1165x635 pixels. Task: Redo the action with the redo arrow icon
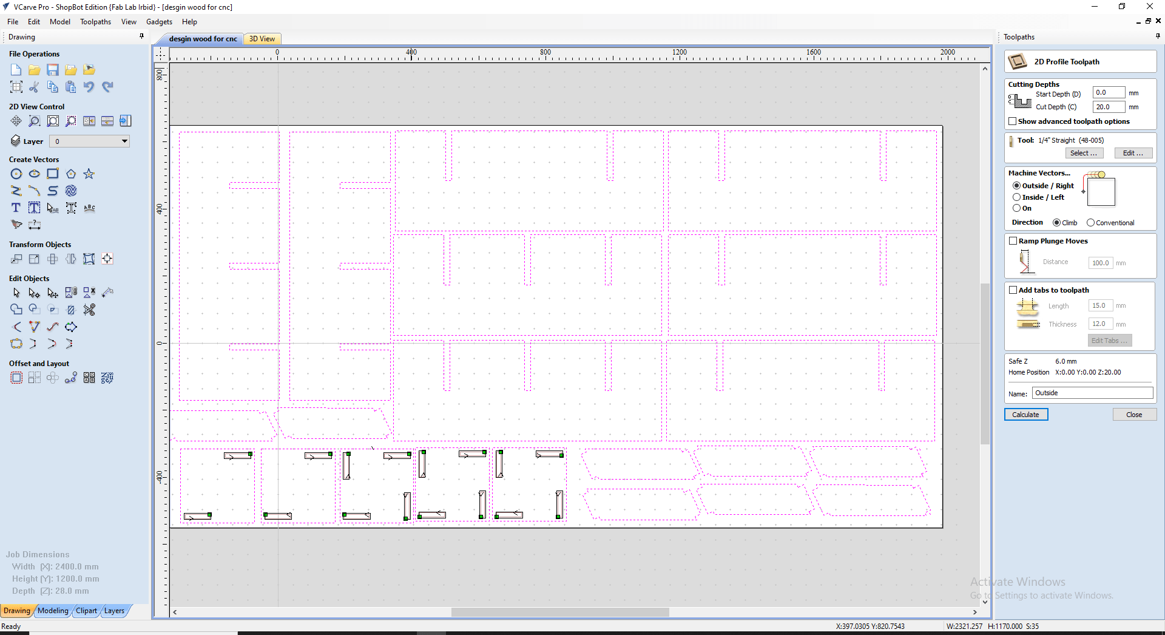[x=107, y=87]
